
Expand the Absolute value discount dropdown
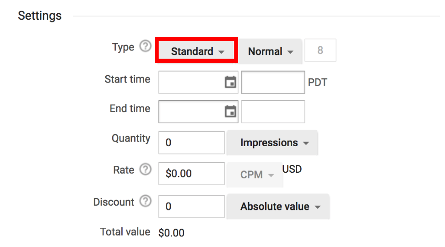278,206
